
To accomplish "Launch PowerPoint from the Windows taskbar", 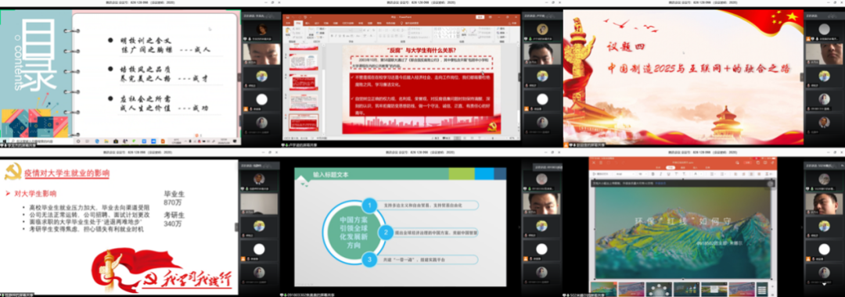I will 162,141.
